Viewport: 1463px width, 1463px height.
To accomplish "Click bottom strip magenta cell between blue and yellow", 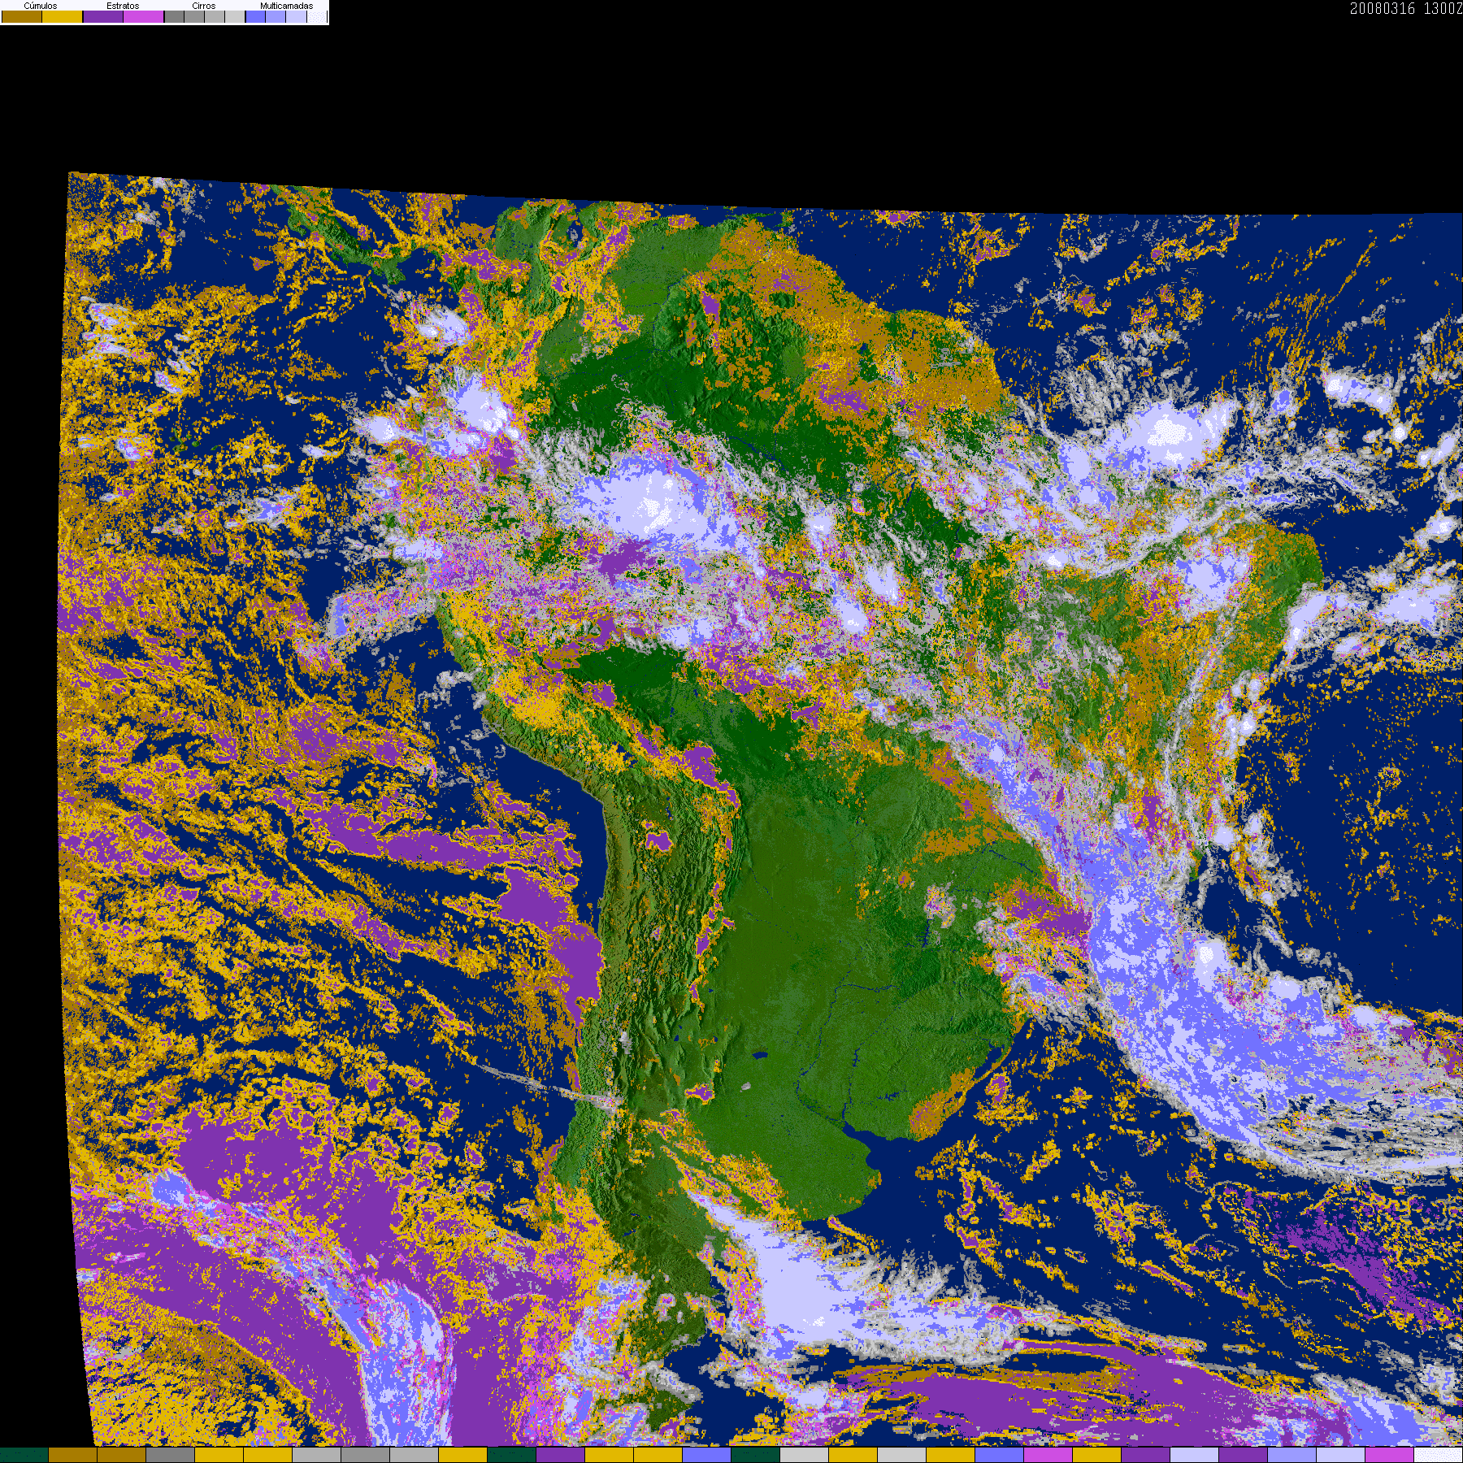I will click(1048, 1455).
